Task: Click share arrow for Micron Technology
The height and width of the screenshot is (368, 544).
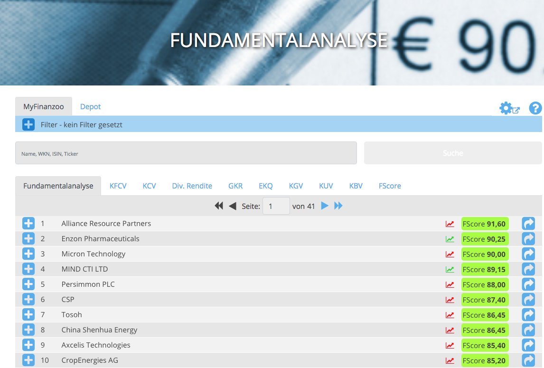Action: coord(528,254)
